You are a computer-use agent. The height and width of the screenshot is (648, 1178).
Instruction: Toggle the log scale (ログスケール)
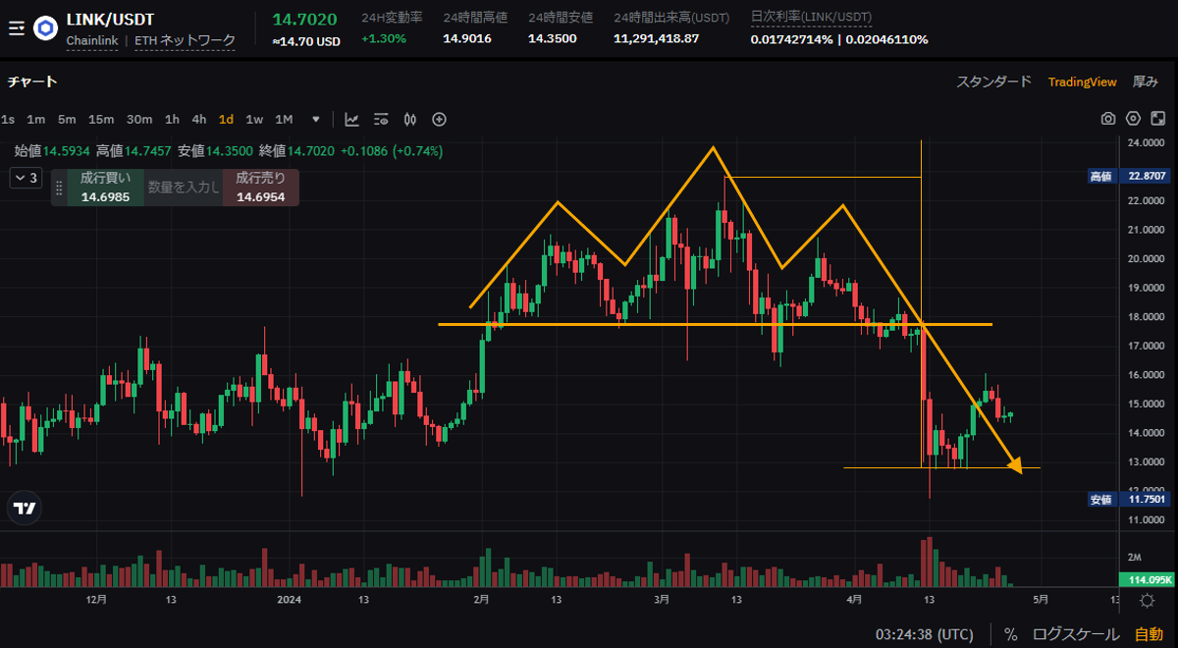pyautogui.click(x=1075, y=633)
